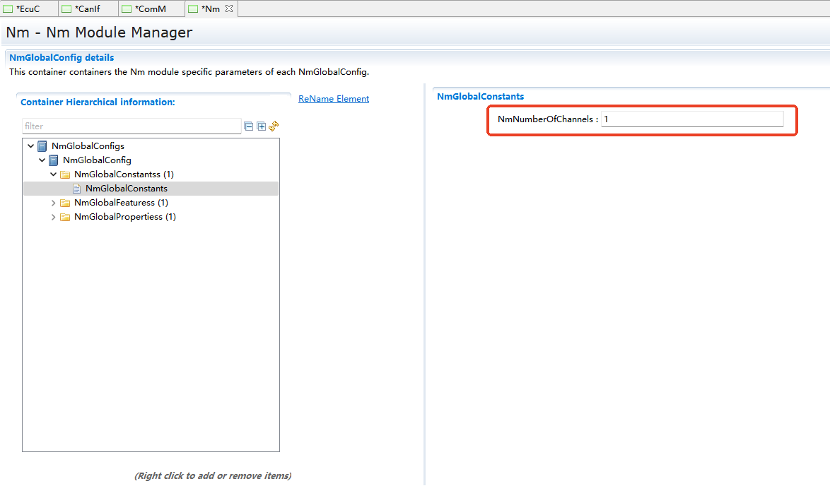Image resolution: width=830 pixels, height=486 pixels.
Task: Focus the tree filter text box
Action: (x=131, y=126)
